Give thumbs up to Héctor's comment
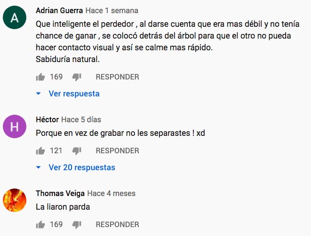The height and width of the screenshot is (236, 311). point(40,151)
